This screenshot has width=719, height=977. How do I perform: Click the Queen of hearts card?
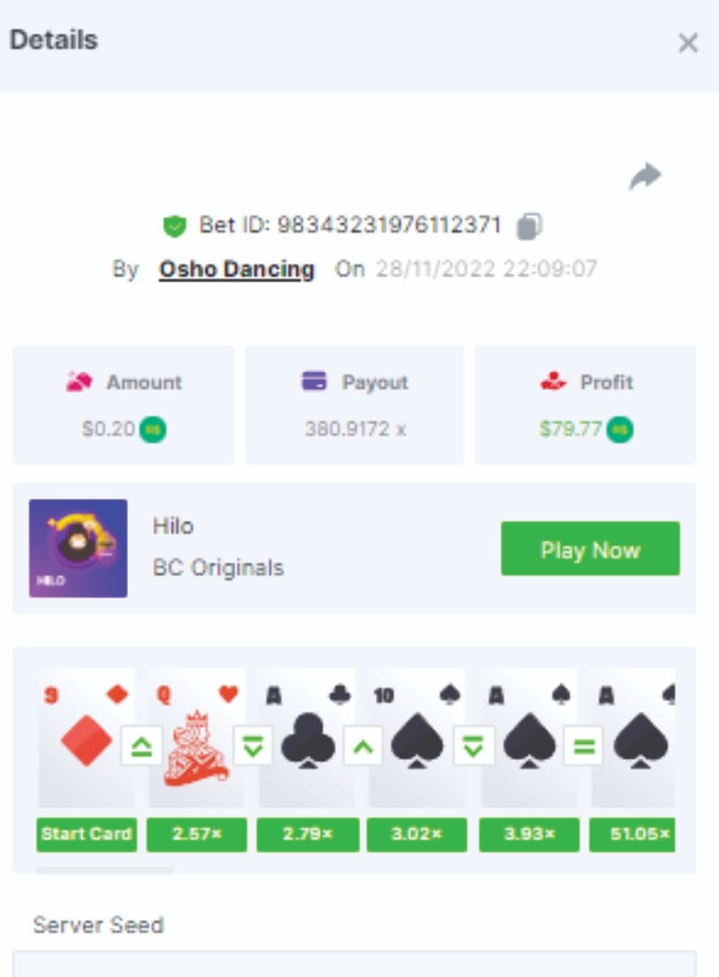pos(197,738)
